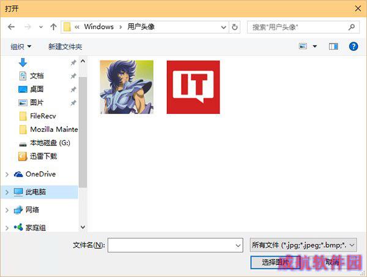Toggle the preview pane icon
This screenshot has height=277, width=367.
click(x=333, y=47)
